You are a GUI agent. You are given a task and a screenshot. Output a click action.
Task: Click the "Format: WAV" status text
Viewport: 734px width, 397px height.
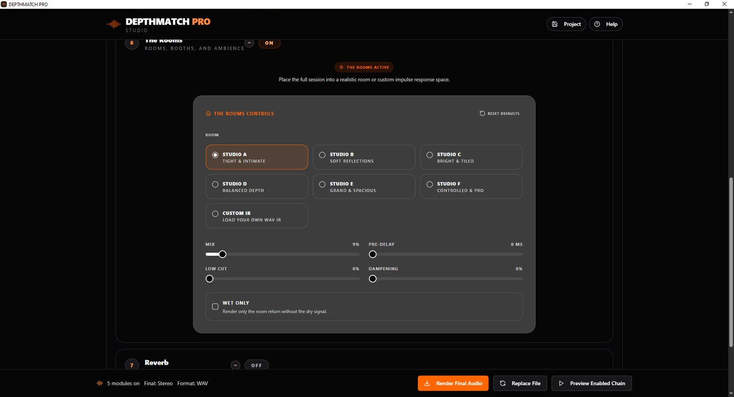(192, 383)
